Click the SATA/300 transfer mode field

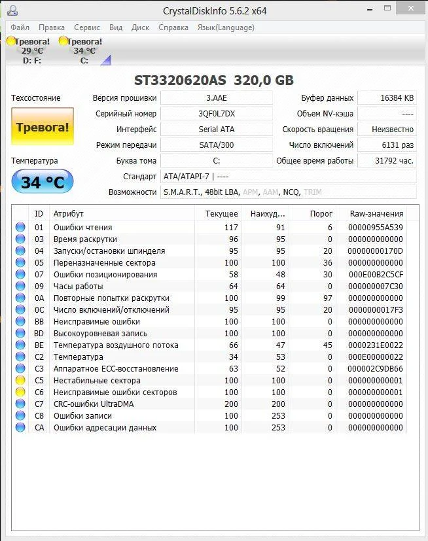tap(217, 145)
